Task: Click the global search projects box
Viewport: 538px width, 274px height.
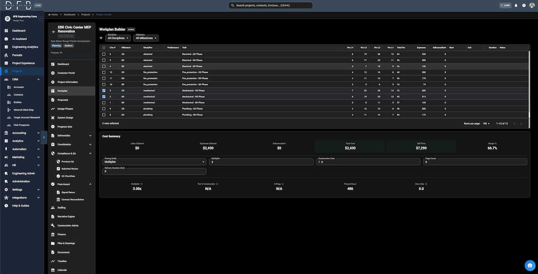Action: coord(271,5)
